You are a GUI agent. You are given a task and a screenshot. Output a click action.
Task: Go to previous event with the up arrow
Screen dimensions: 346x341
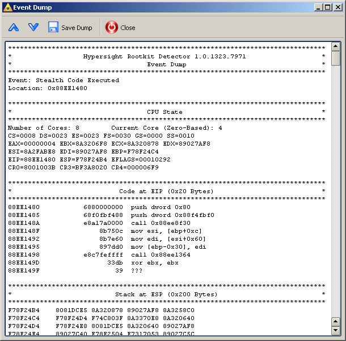pyautogui.click(x=14, y=28)
